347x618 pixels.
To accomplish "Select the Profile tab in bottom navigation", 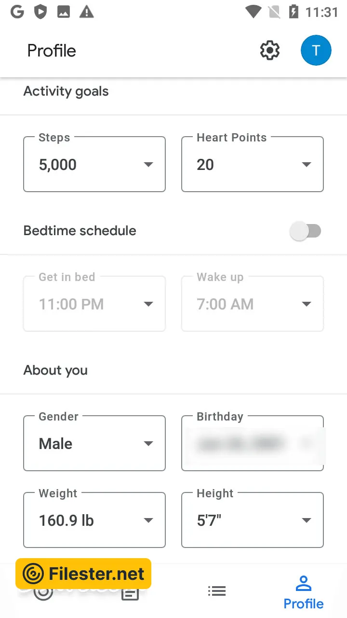I will (x=303, y=592).
